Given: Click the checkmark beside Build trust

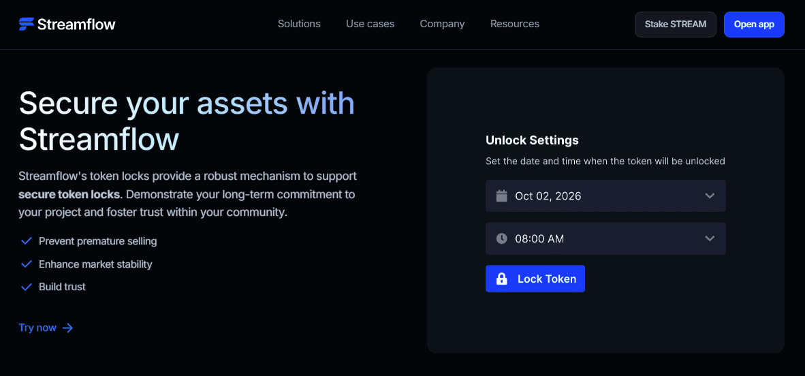Looking at the screenshot, I should click(x=26, y=287).
